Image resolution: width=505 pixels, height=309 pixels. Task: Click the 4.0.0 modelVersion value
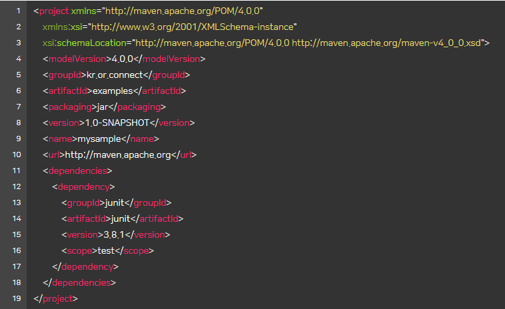[123, 59]
